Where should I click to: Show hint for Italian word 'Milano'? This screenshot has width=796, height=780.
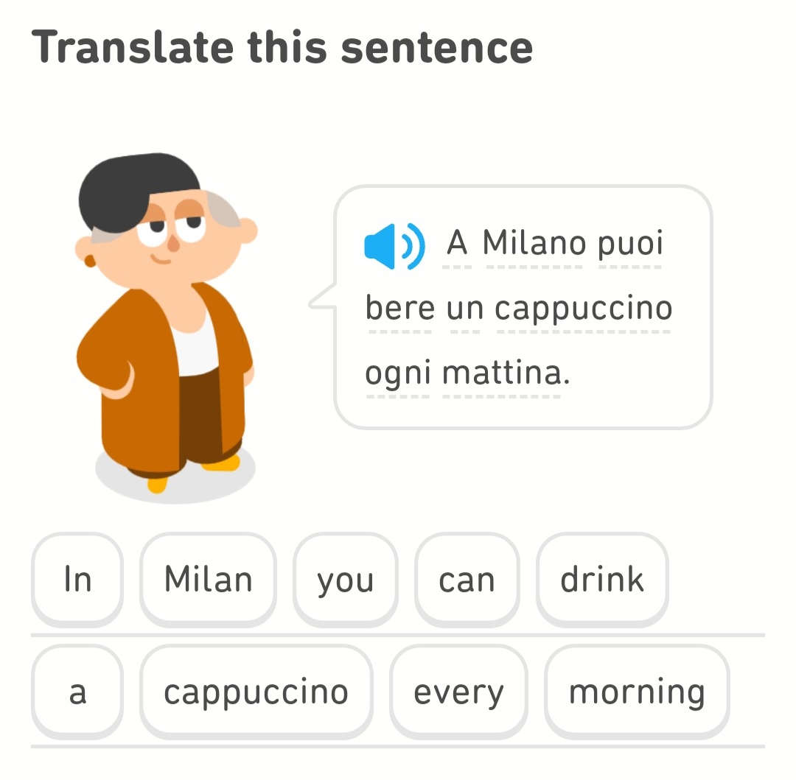click(534, 244)
